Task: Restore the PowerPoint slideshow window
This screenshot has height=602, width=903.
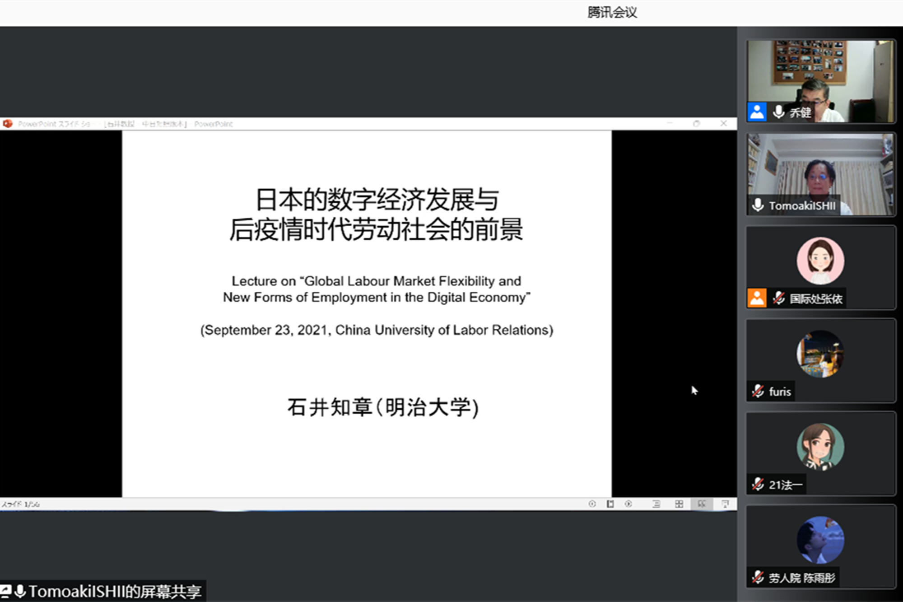Action: 697,124
